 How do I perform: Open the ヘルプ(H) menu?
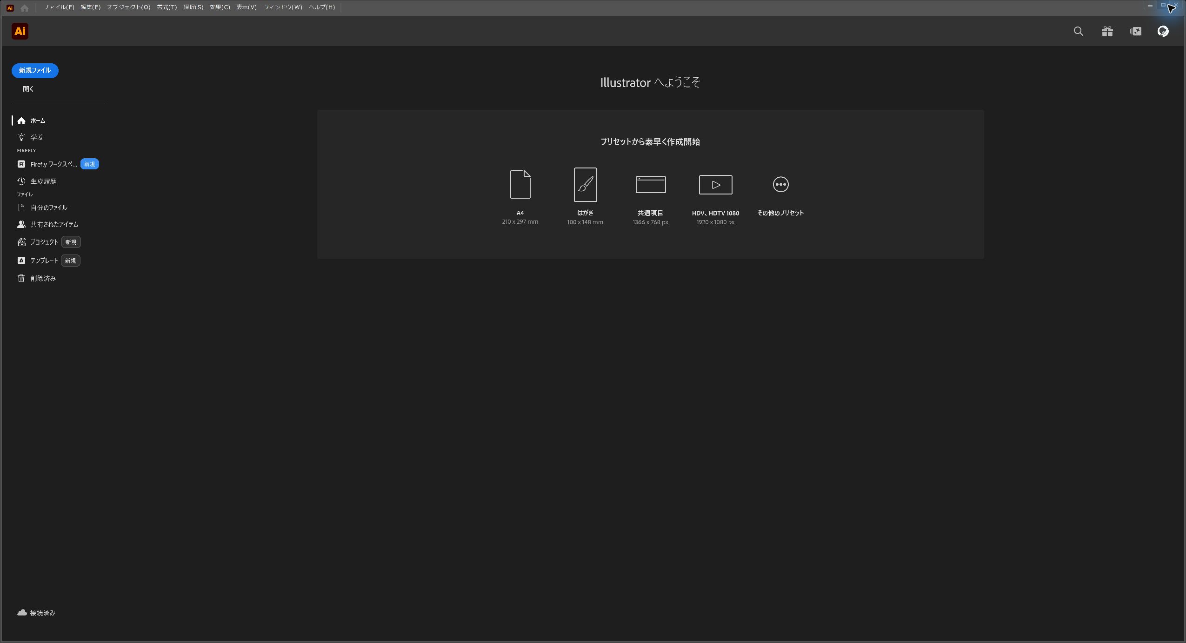point(321,7)
